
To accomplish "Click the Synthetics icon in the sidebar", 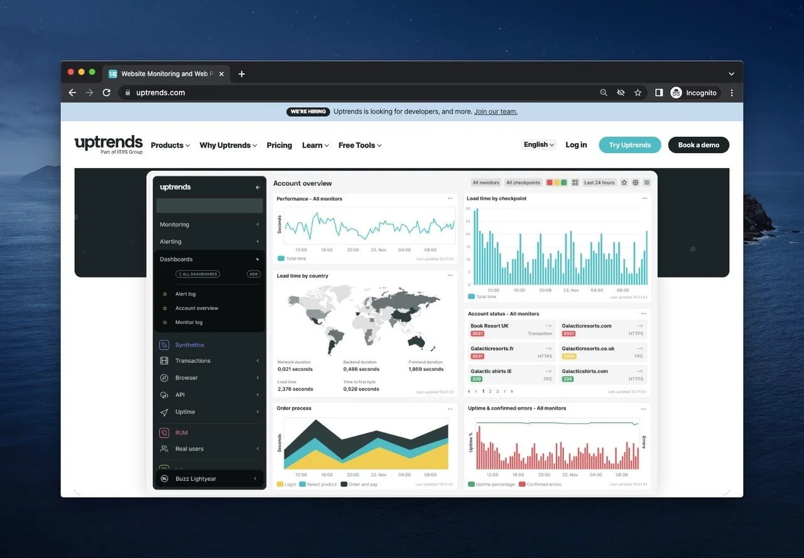I will tap(164, 345).
